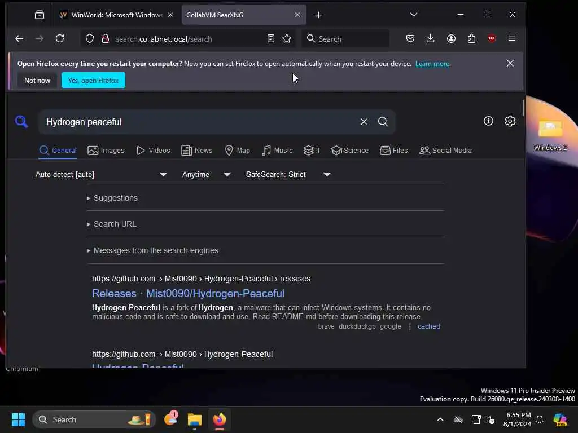Select the Science search category
The width and height of the screenshot is (578, 433).
tap(349, 150)
